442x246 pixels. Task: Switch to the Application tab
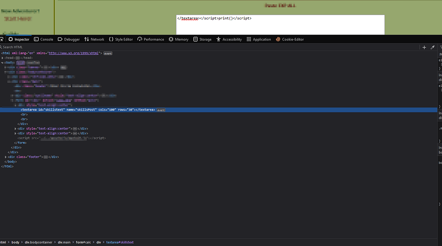[x=259, y=39]
